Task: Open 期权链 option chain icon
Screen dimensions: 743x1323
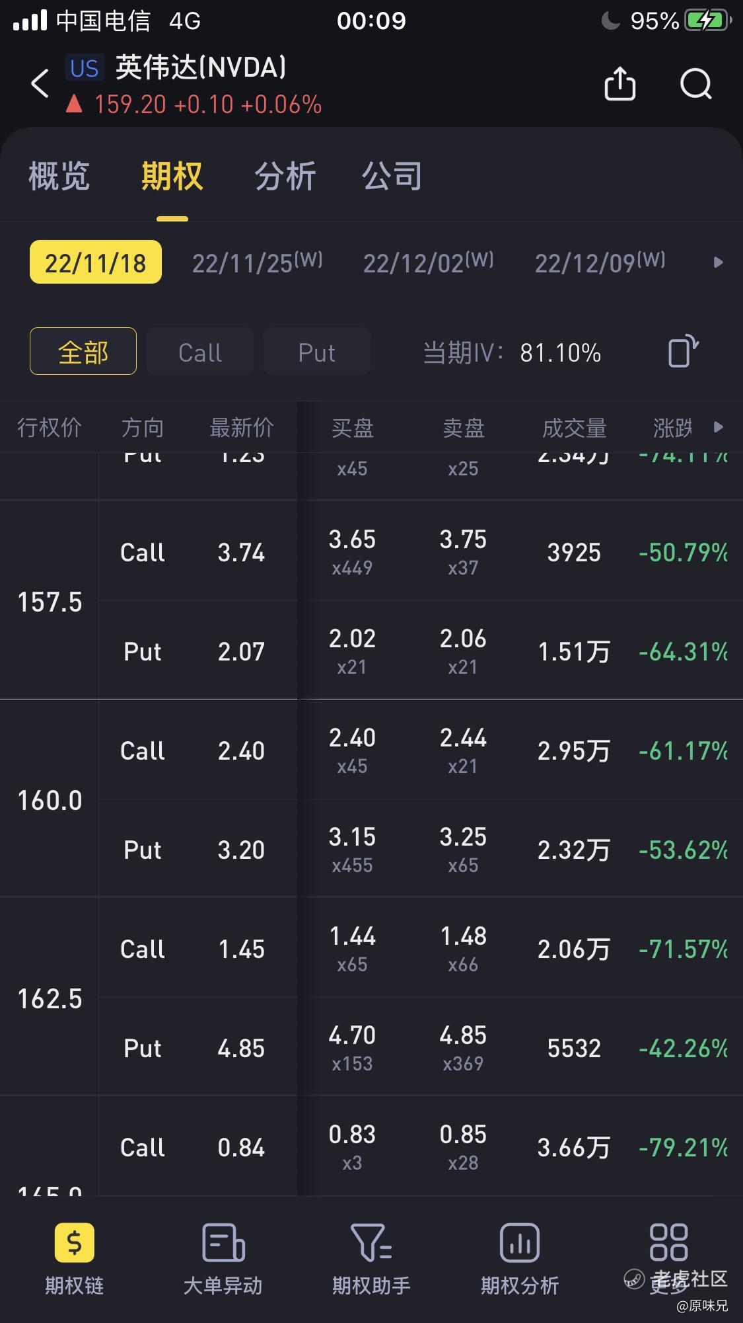Action: (74, 1243)
